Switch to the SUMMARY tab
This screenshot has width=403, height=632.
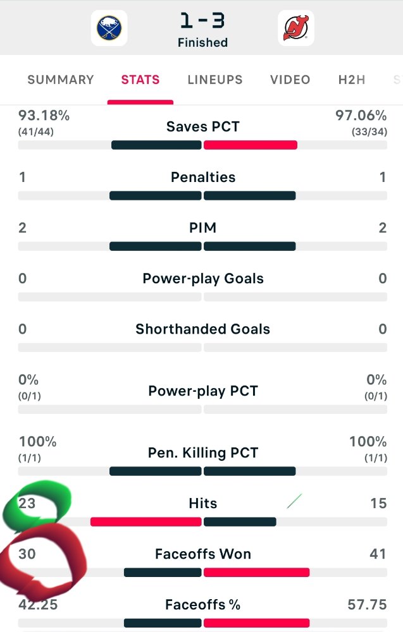[61, 80]
